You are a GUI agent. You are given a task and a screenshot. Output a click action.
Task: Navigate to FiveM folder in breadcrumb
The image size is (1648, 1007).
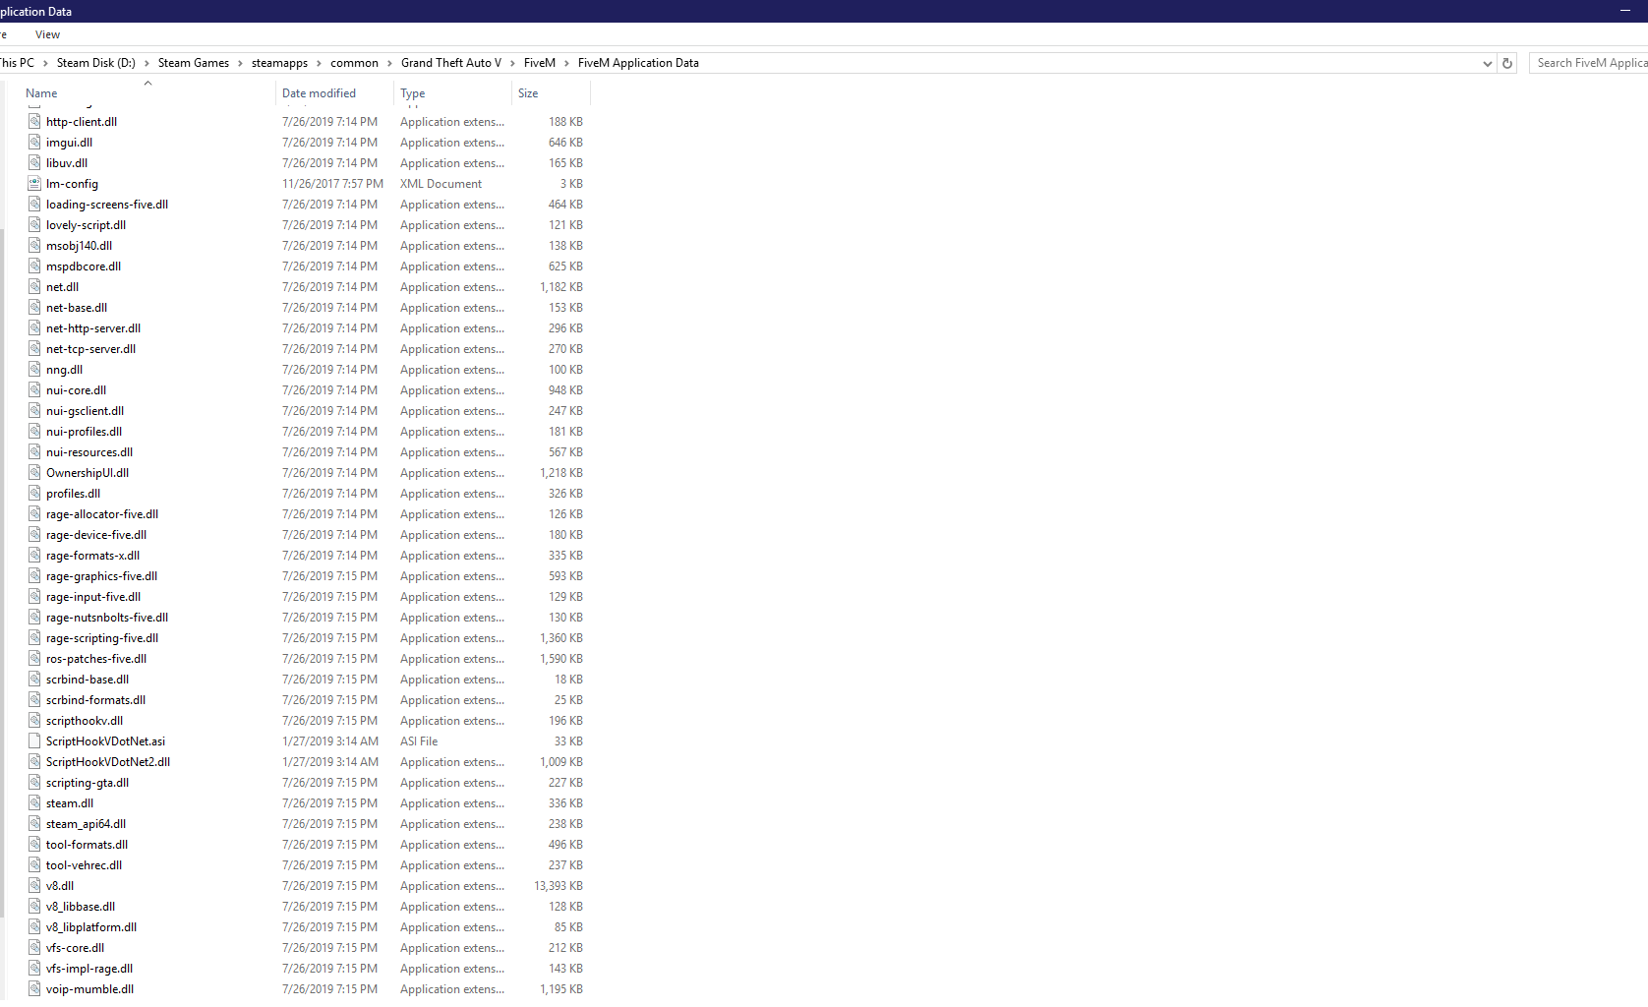tap(539, 63)
